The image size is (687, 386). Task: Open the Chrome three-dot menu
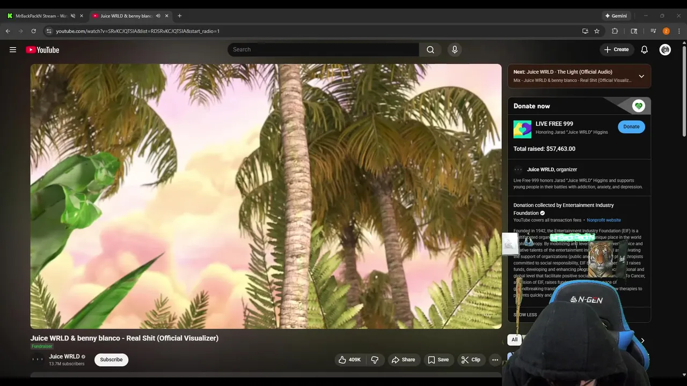click(x=679, y=31)
